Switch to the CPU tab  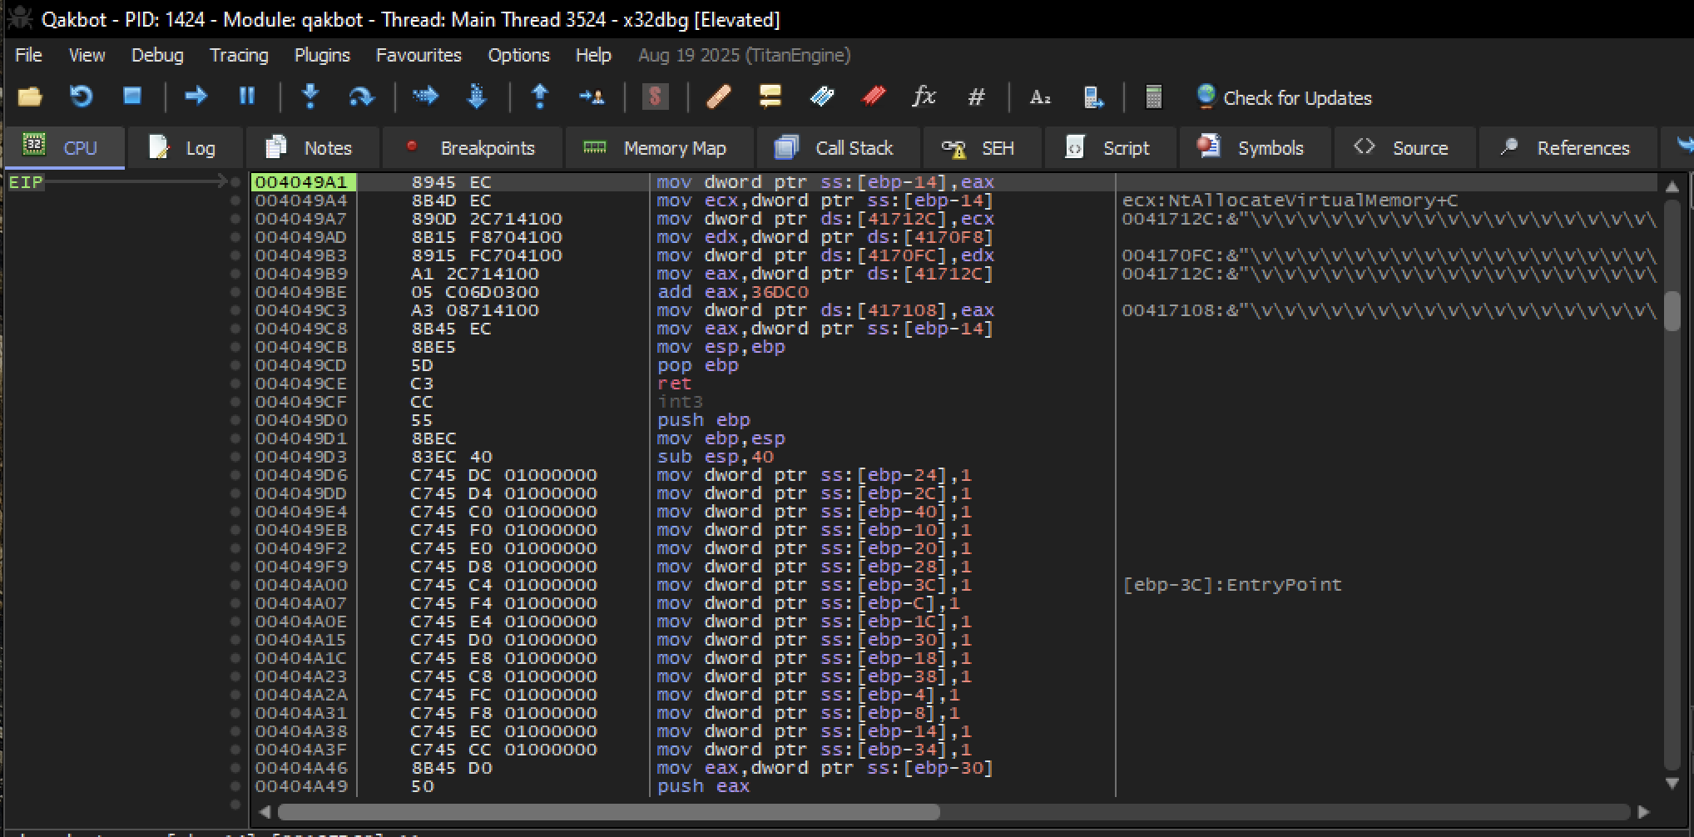pyautogui.click(x=65, y=148)
